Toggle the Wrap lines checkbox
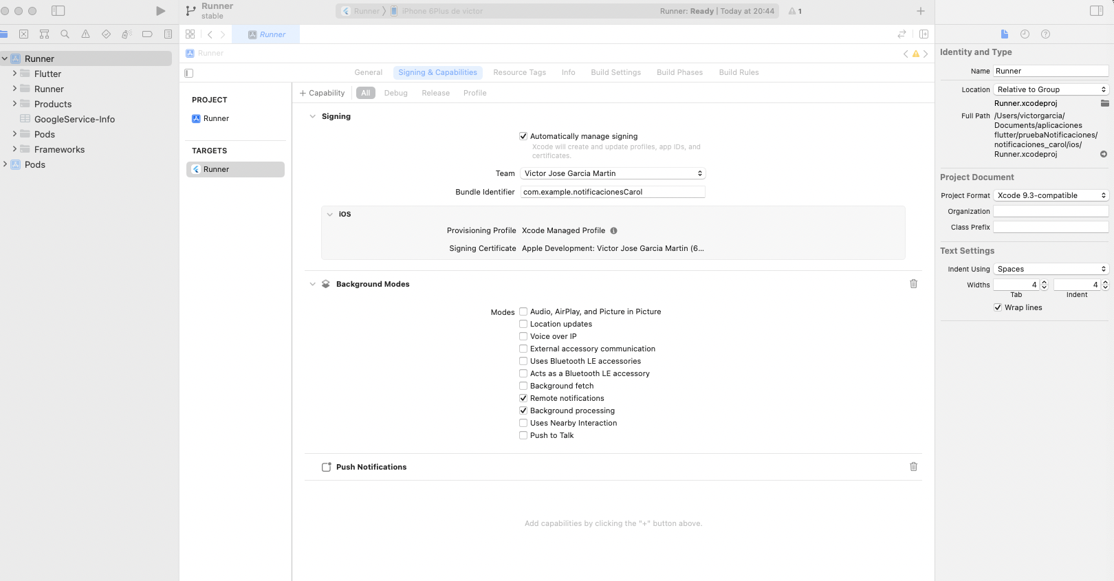Screen dimensions: 1114x581 [998, 307]
